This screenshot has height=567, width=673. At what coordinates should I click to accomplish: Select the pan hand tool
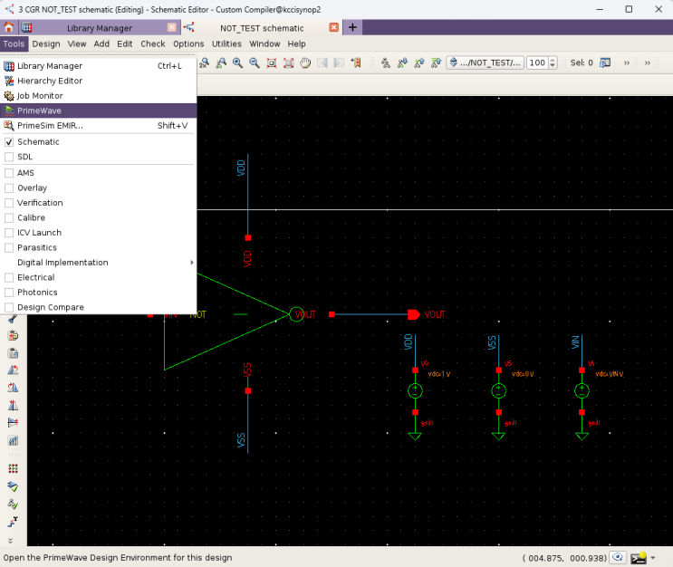(x=305, y=62)
